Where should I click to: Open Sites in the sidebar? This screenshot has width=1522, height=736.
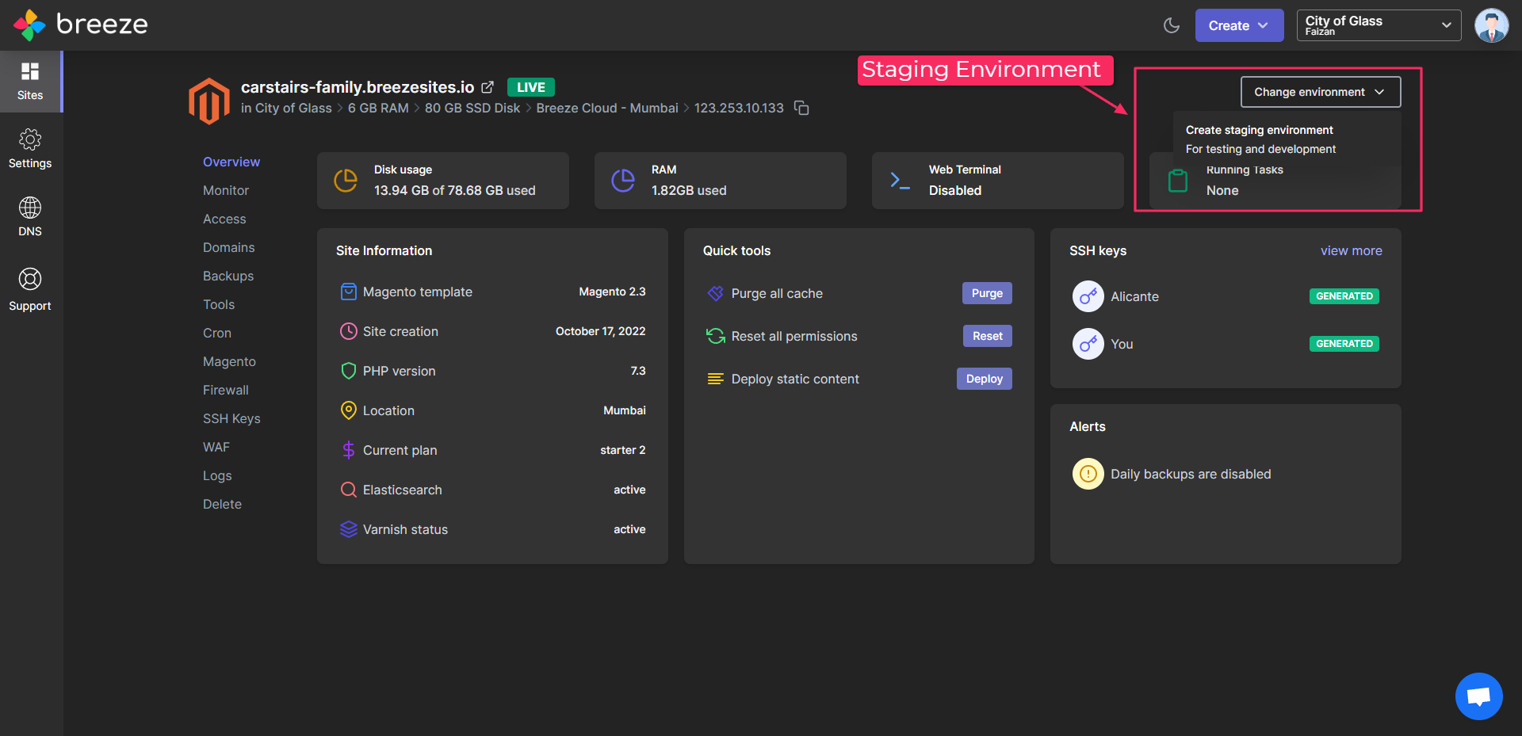click(x=30, y=82)
